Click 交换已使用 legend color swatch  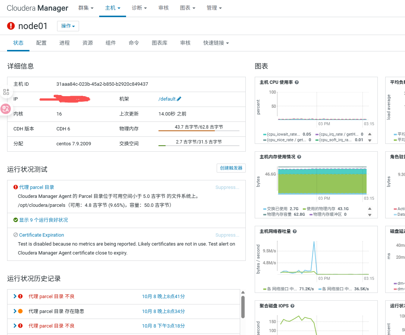click(264, 209)
